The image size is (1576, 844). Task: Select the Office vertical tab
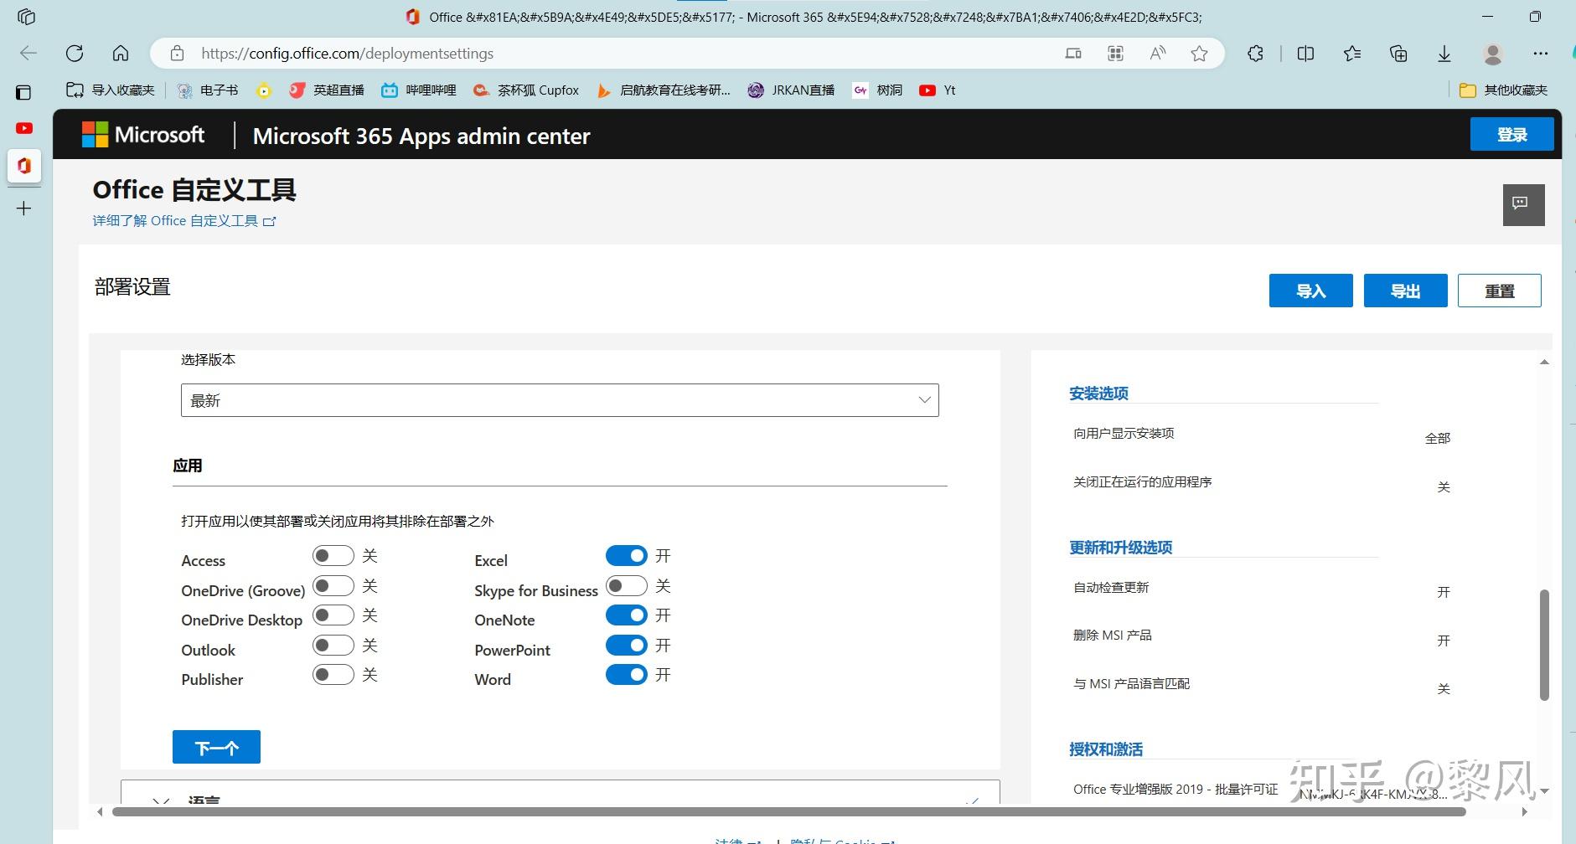pyautogui.click(x=24, y=165)
